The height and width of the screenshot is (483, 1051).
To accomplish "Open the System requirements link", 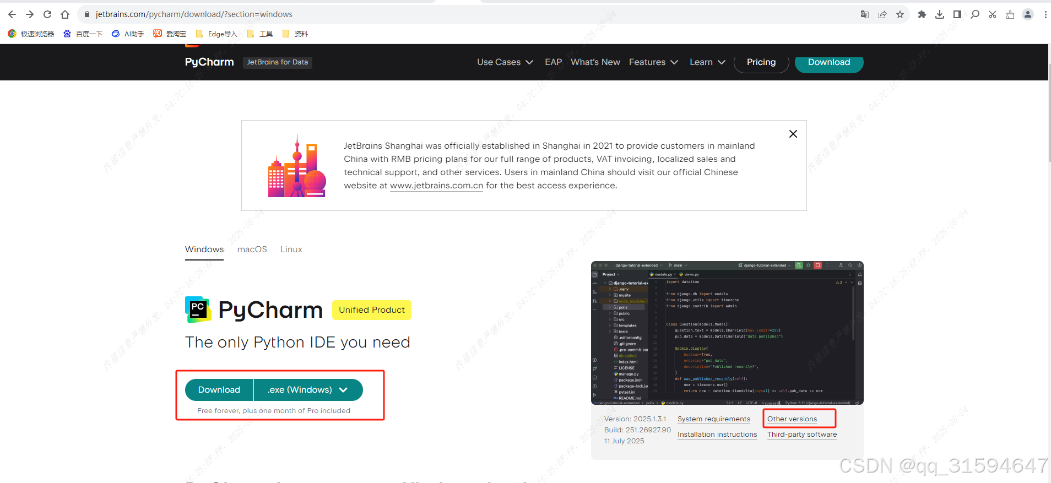I will click(x=714, y=419).
